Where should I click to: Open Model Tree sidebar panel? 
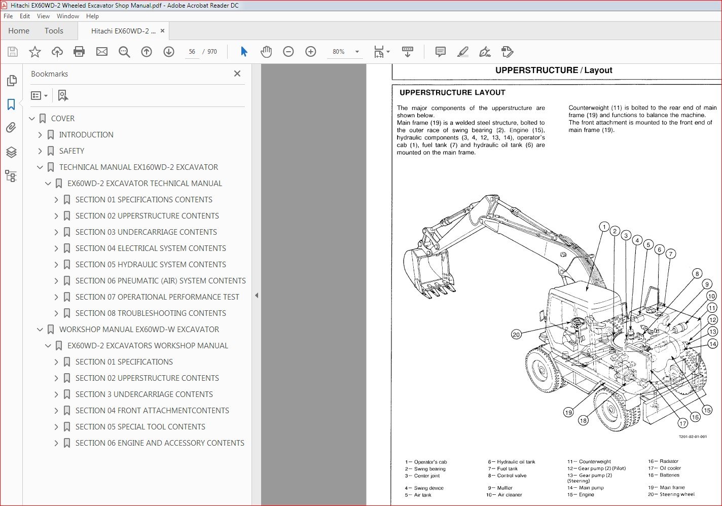pos(11,176)
